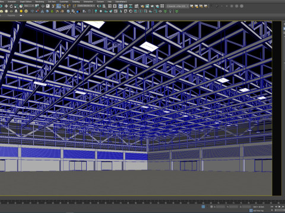Toggle the Percent Snap button
285x213 pixels.
(x=64, y=6)
